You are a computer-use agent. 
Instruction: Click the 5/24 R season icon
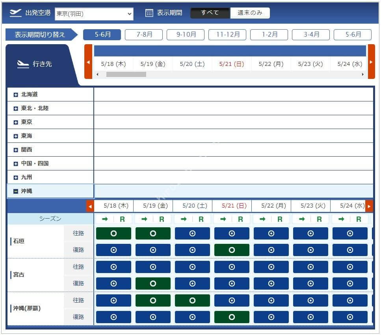coord(359,219)
